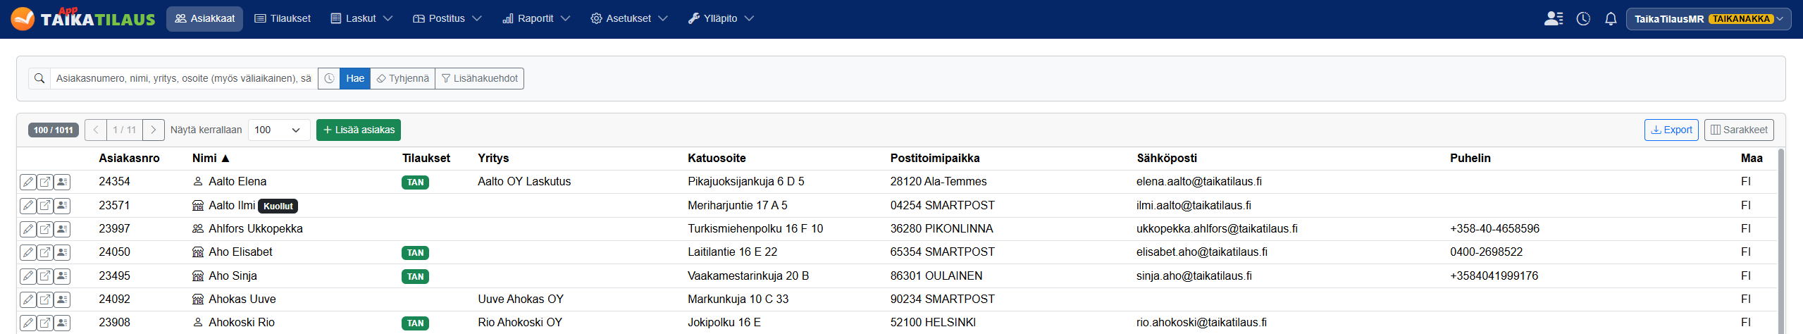Add a customer with Lisää asiakas

359,130
